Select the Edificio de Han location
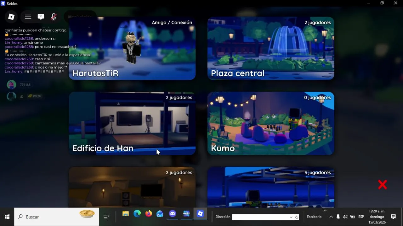403x226 pixels. coord(132,123)
